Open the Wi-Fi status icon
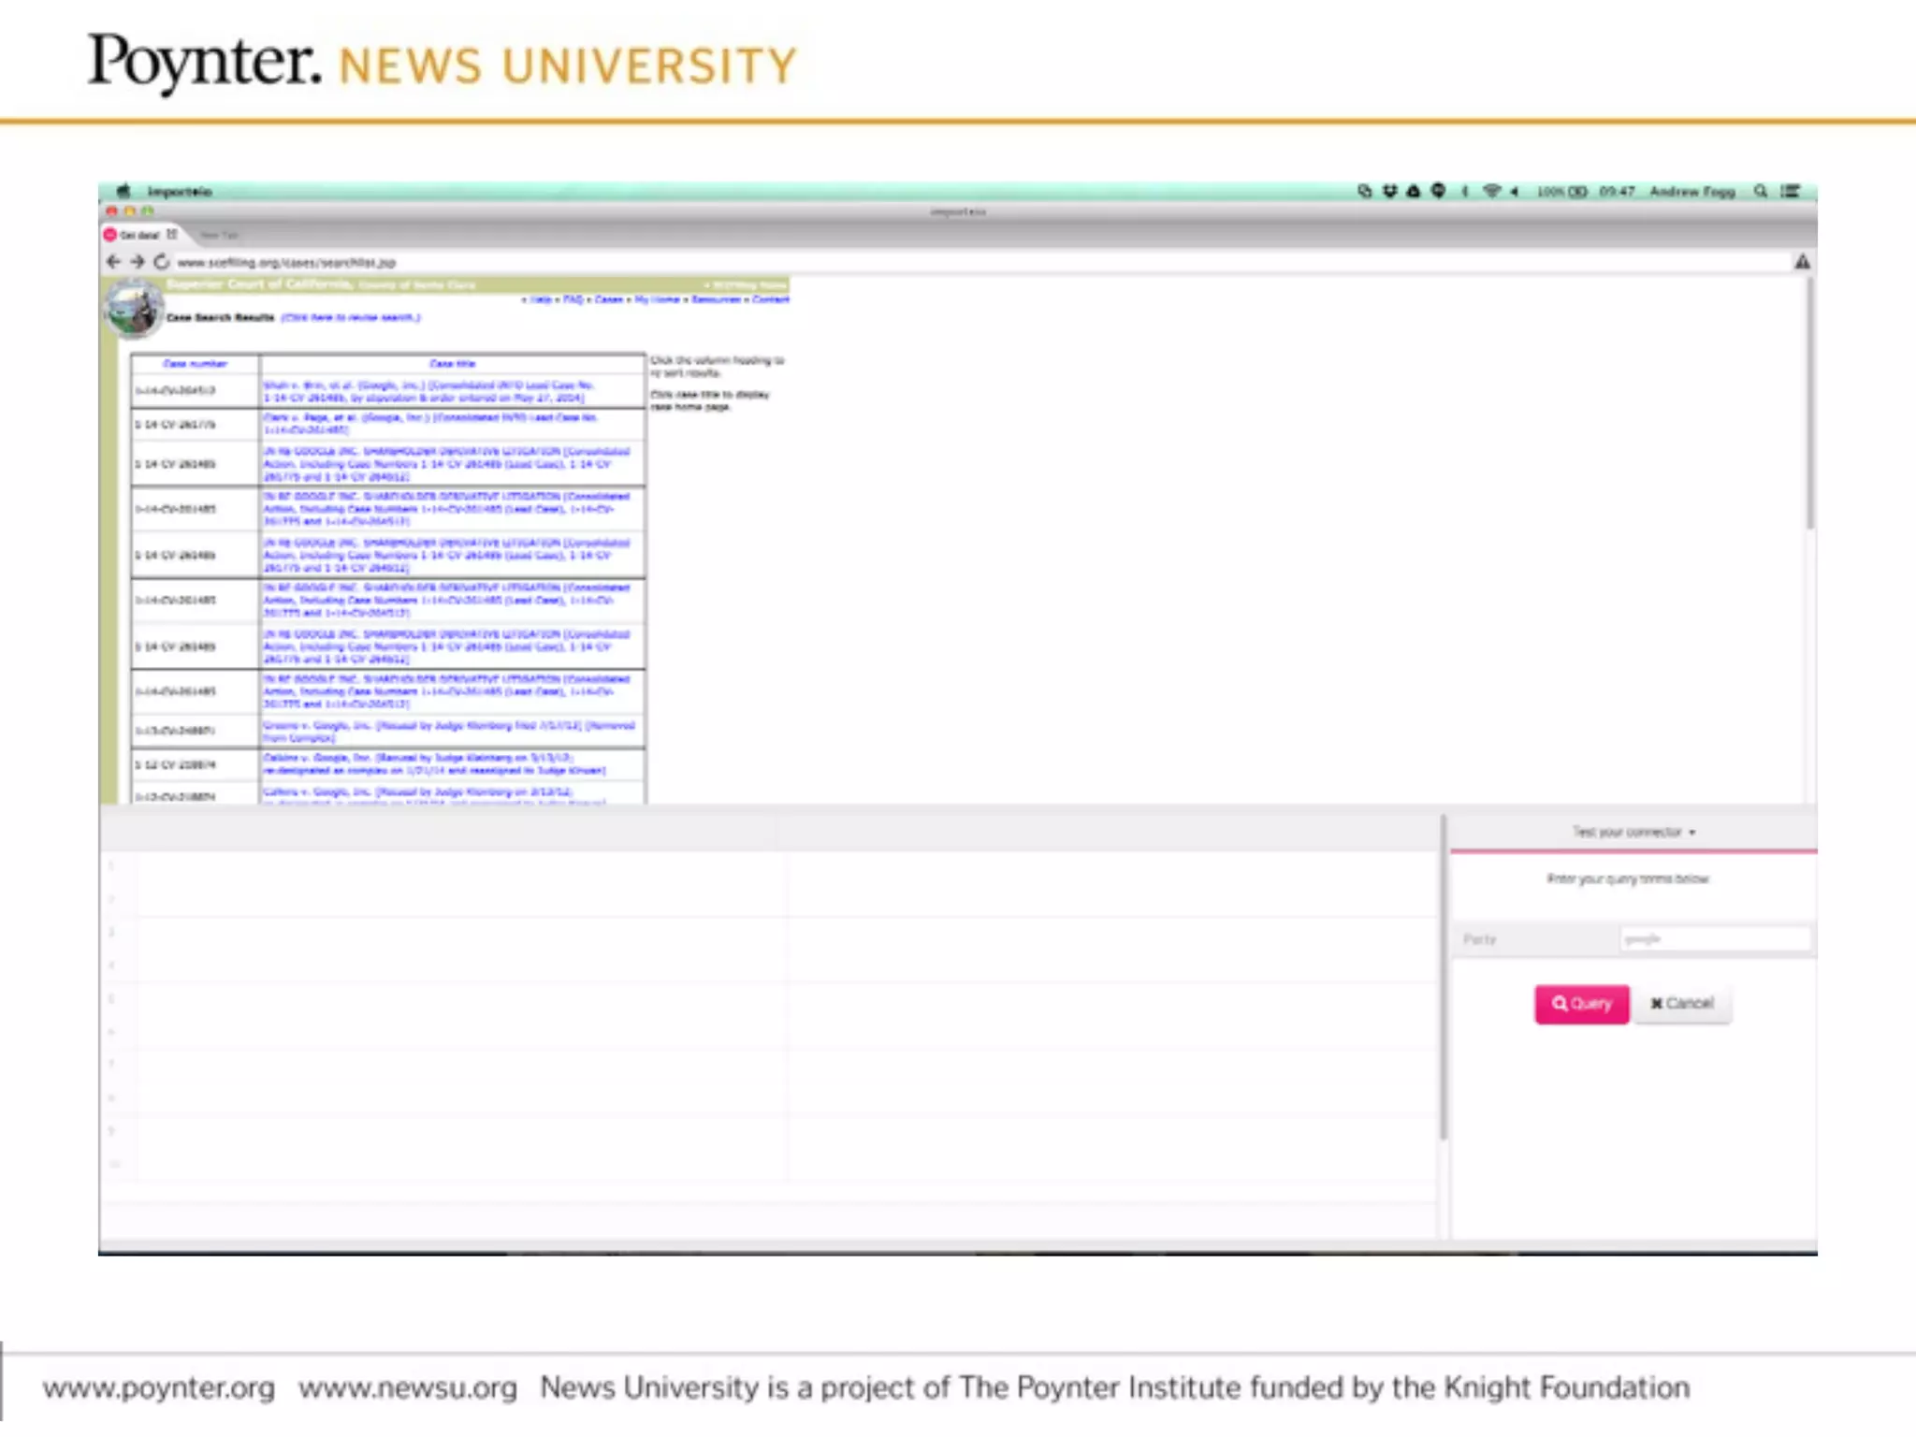 1491,191
